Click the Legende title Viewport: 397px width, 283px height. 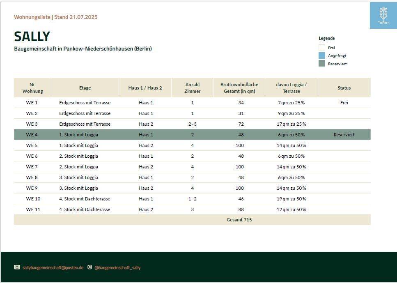coord(327,38)
